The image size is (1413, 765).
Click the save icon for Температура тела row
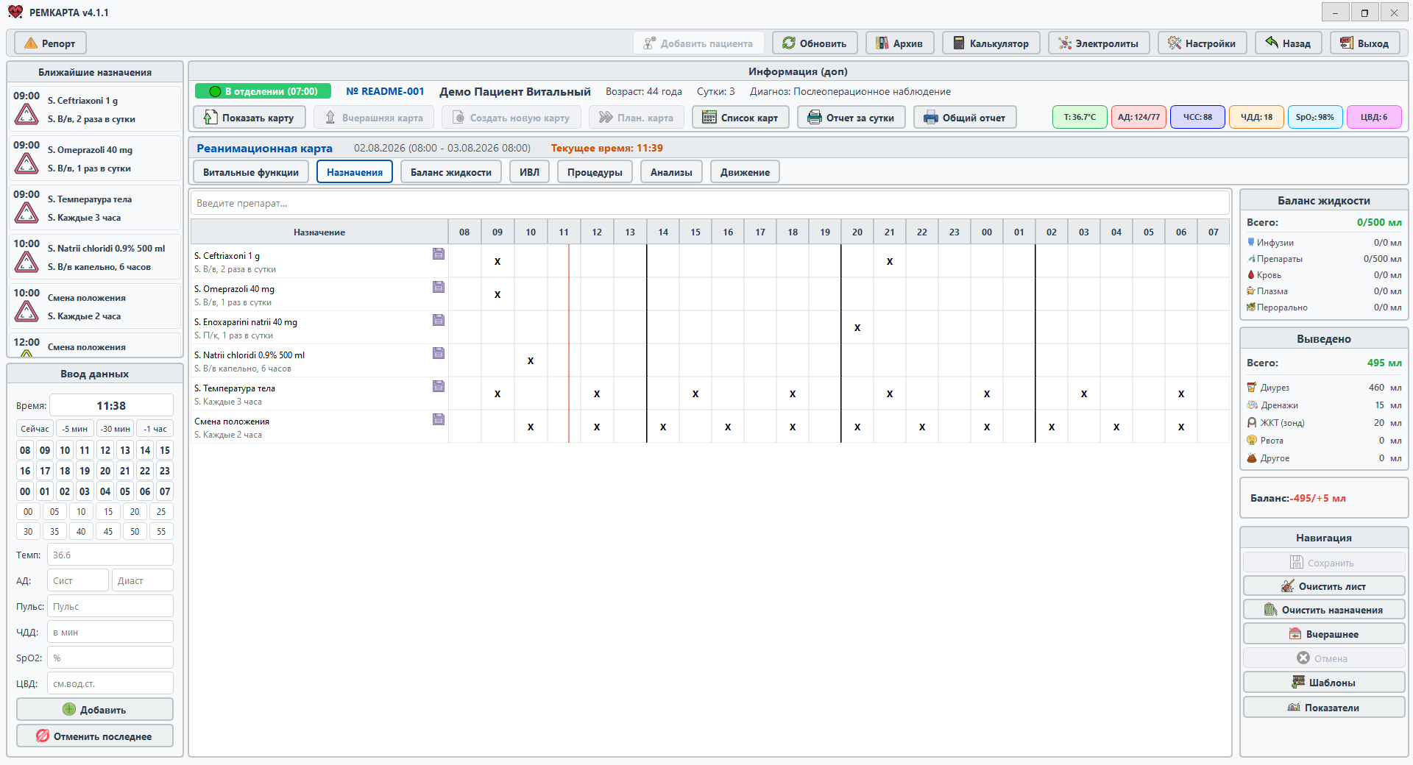click(x=439, y=386)
